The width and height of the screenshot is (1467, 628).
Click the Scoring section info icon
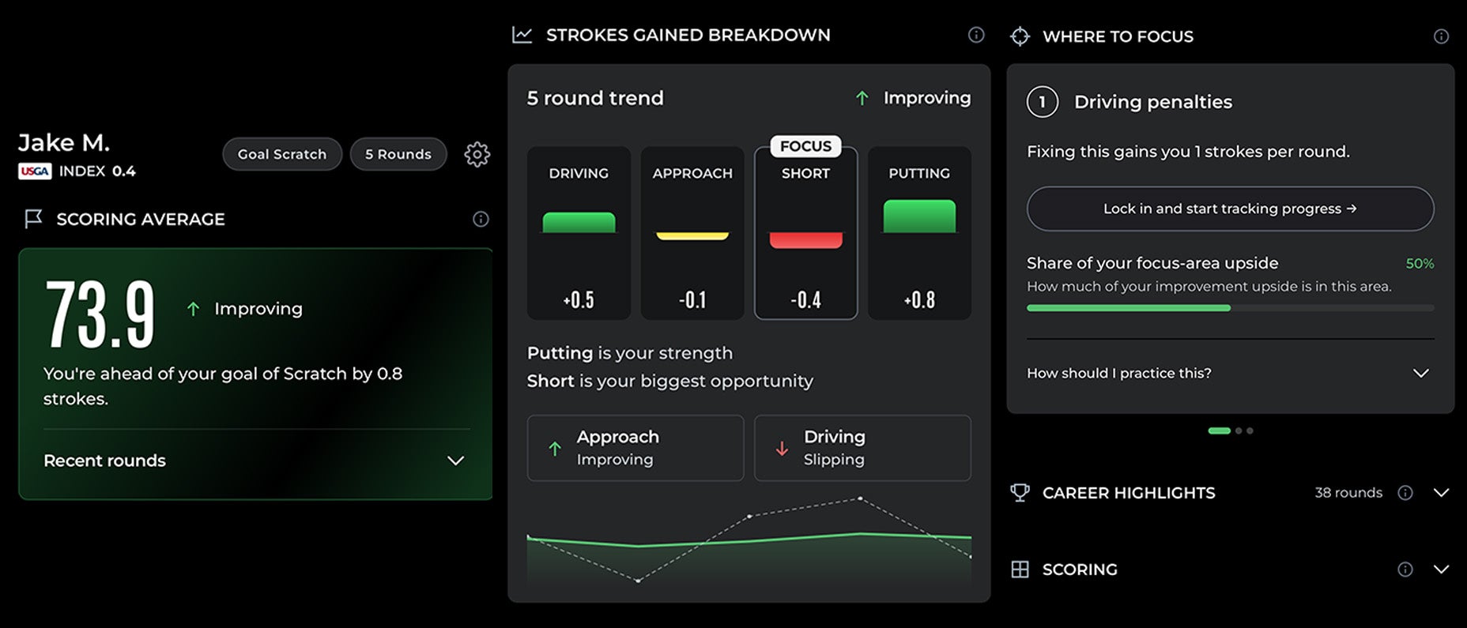[x=1405, y=570]
